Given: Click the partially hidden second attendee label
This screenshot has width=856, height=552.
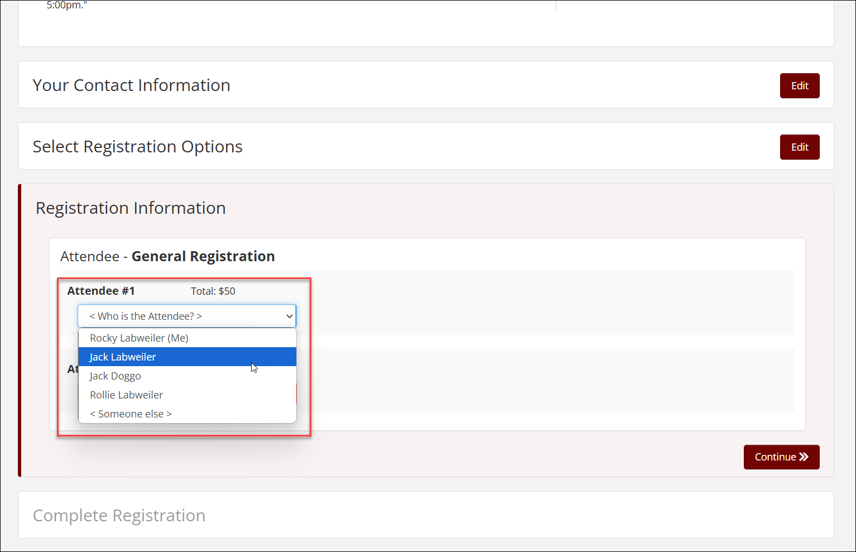Looking at the screenshot, I should click(x=73, y=369).
